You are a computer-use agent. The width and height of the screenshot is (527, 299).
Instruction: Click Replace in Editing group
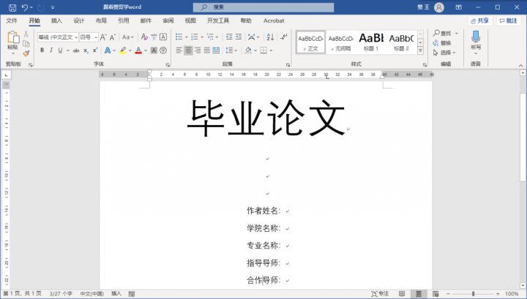(442, 43)
